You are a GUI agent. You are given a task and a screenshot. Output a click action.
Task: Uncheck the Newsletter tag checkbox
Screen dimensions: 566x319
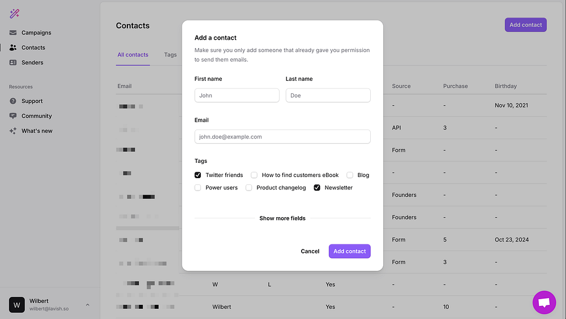(317, 188)
